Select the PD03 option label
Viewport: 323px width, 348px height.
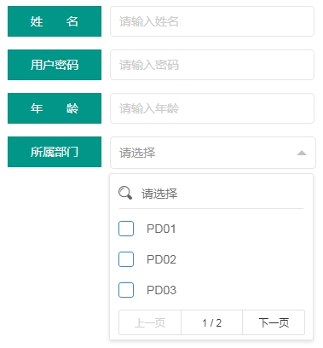161,290
